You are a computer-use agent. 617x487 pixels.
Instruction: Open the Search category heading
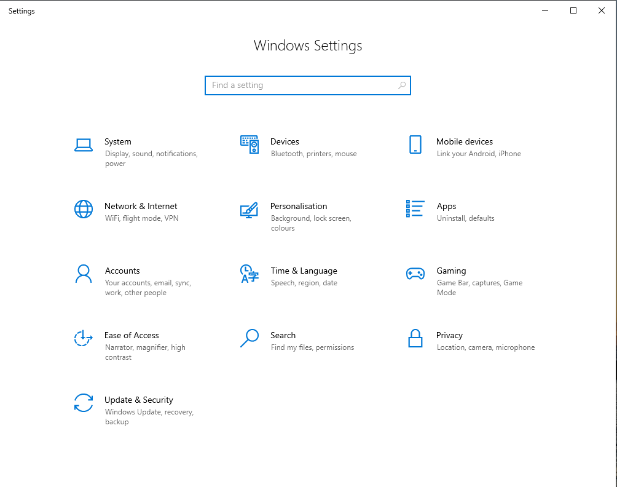pyautogui.click(x=283, y=336)
